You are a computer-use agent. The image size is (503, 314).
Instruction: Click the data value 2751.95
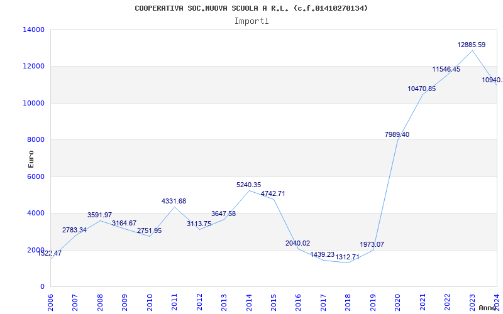150,230
